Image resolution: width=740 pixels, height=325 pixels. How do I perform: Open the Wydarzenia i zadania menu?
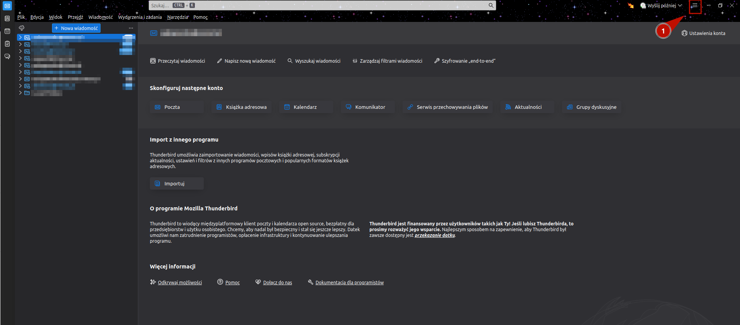[x=140, y=17]
